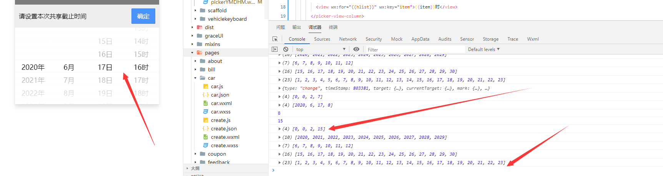This screenshot has width=663, height=176.
Task: Click the car.wxss file icon
Action: tap(206, 112)
